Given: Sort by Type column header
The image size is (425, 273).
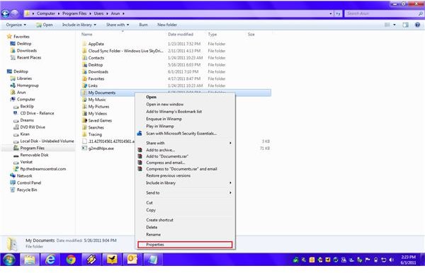Looking at the screenshot, I should 212,35.
